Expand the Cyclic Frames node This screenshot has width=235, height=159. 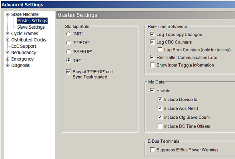(x=8, y=33)
